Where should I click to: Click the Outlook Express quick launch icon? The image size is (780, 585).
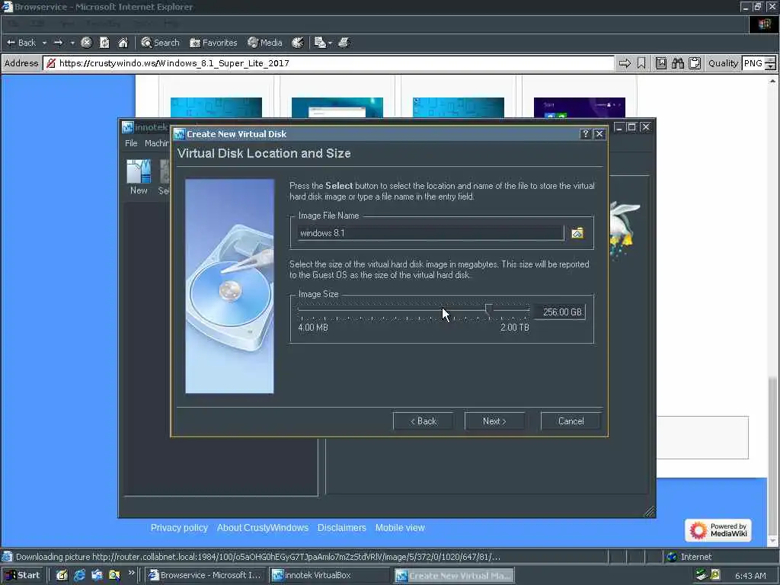point(97,575)
